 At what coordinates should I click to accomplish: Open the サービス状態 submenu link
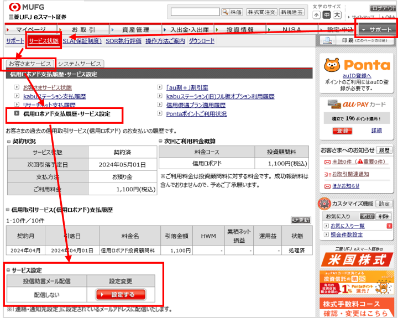click(44, 40)
